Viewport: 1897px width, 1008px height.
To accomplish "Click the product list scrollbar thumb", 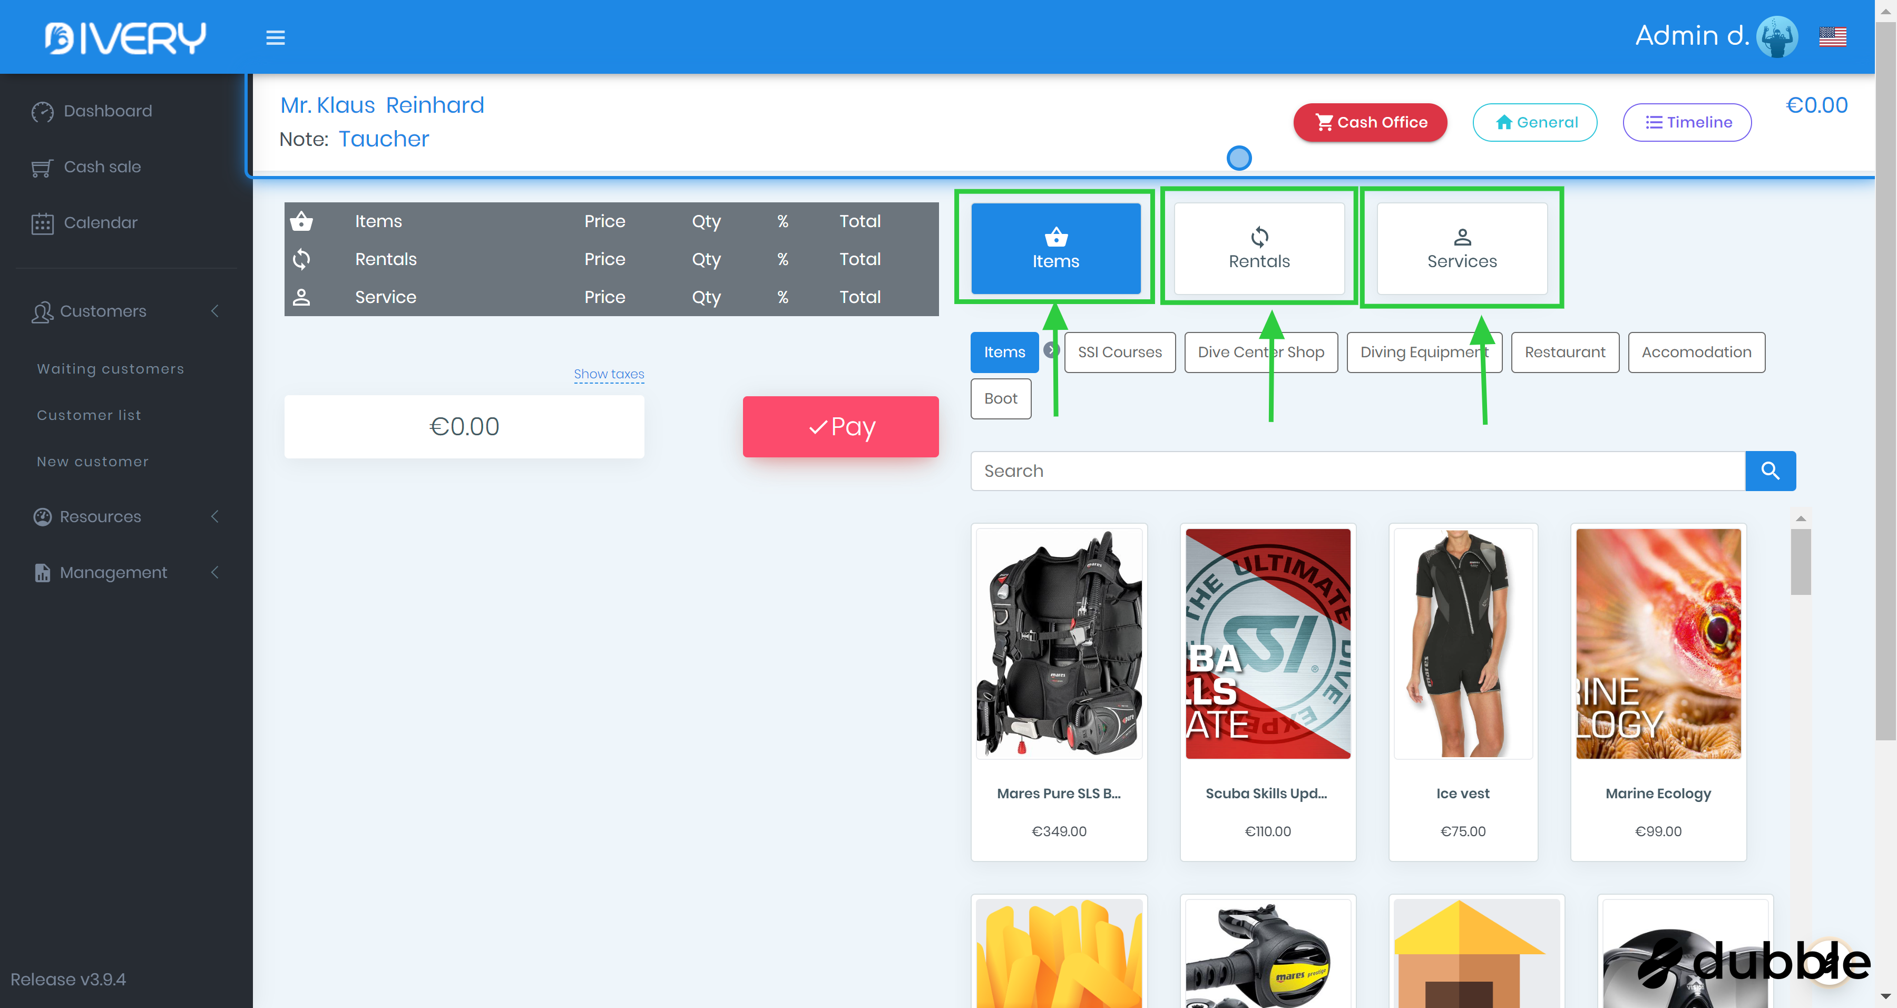I will (x=1800, y=561).
